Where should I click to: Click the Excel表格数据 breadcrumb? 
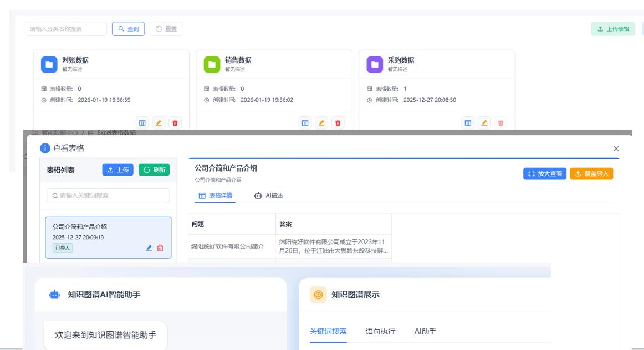pyautogui.click(x=112, y=132)
